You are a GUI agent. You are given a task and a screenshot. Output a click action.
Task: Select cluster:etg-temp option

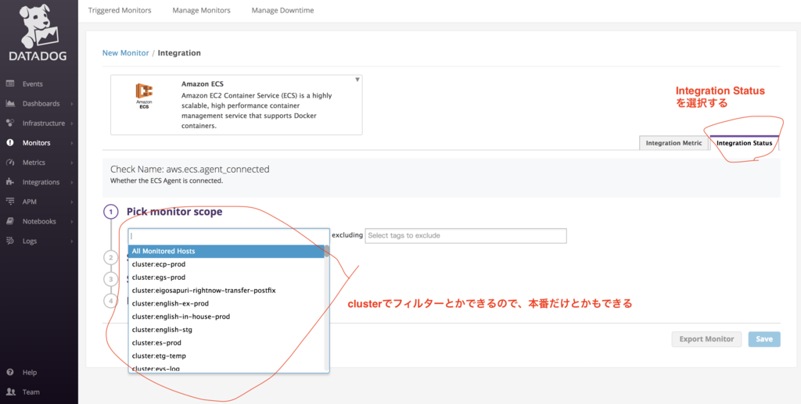point(226,356)
